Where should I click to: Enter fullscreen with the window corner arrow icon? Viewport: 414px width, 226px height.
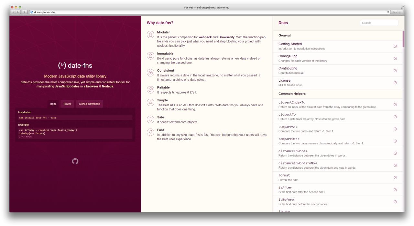402,7
